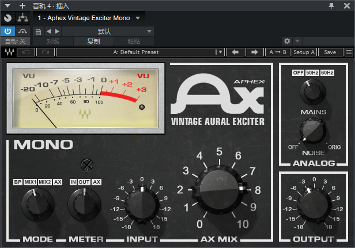Set mains hum to 60Hz
Screen dimensions: 355x248
tap(327, 73)
